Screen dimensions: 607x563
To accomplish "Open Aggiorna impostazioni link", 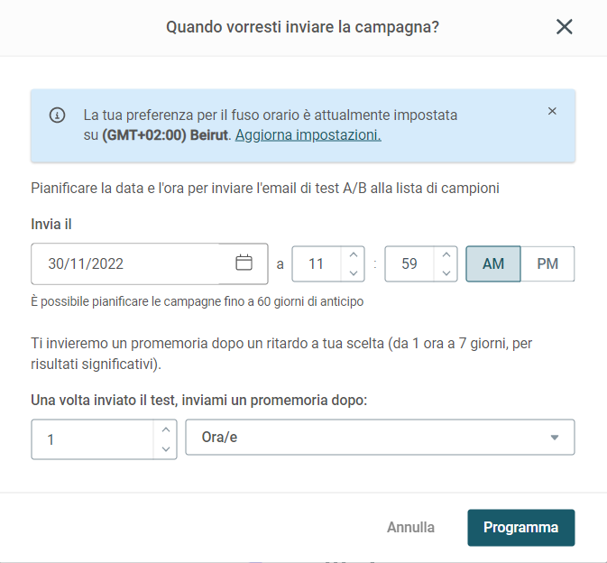I will pyautogui.click(x=308, y=135).
